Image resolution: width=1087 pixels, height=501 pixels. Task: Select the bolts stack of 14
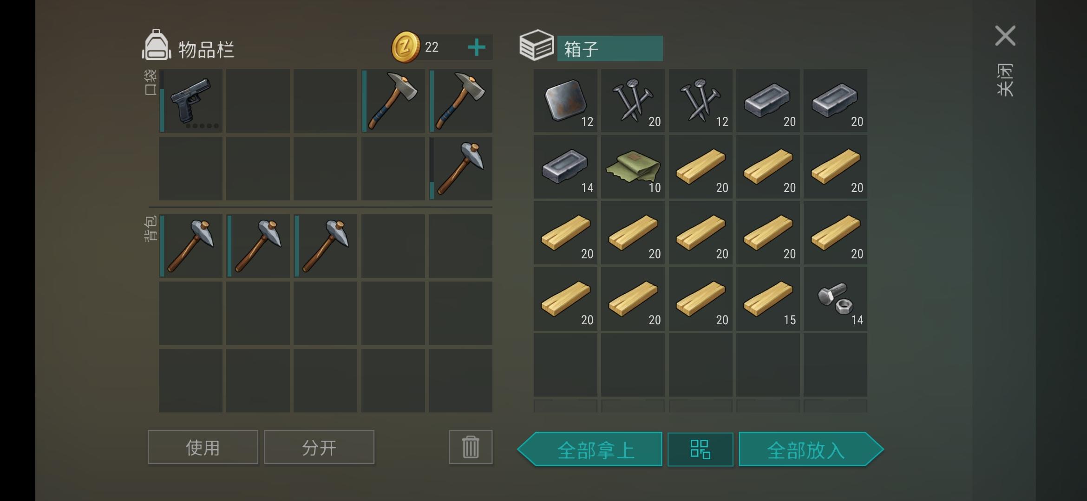[835, 299]
